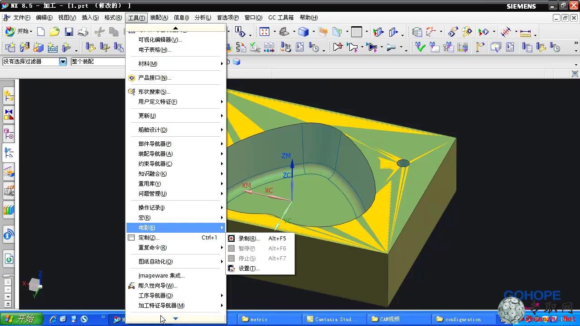Click the Cut scissors icon
The height and width of the screenshot is (326, 580).
100,32
